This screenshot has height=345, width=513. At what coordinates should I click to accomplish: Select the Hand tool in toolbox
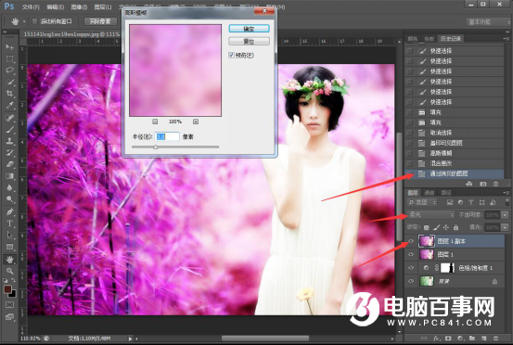click(x=9, y=260)
